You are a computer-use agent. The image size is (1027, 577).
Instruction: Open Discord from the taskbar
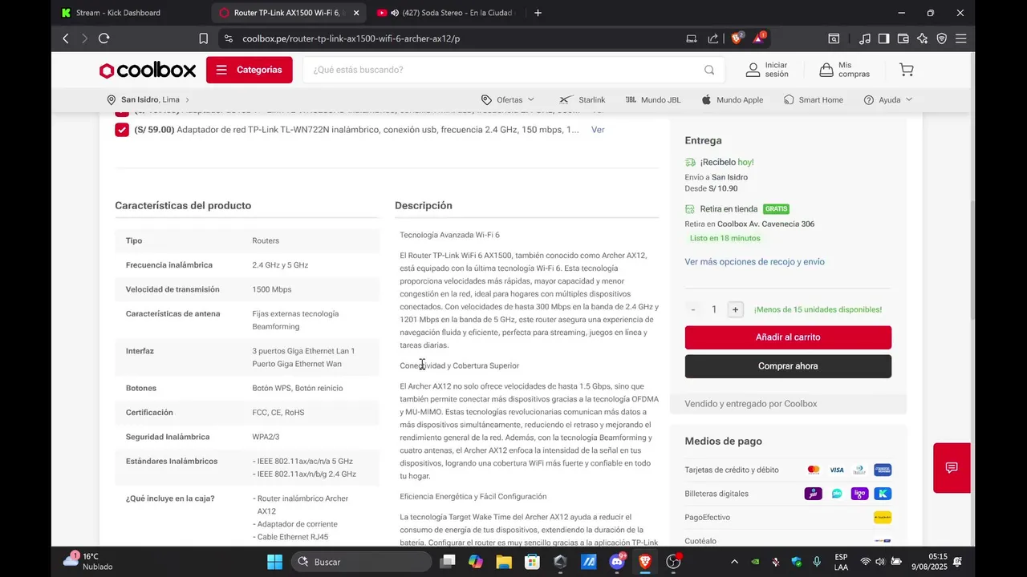point(616,562)
